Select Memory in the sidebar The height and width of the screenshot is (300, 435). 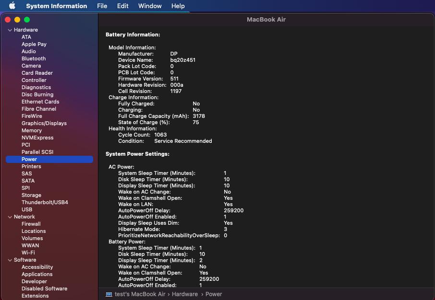[32, 130]
